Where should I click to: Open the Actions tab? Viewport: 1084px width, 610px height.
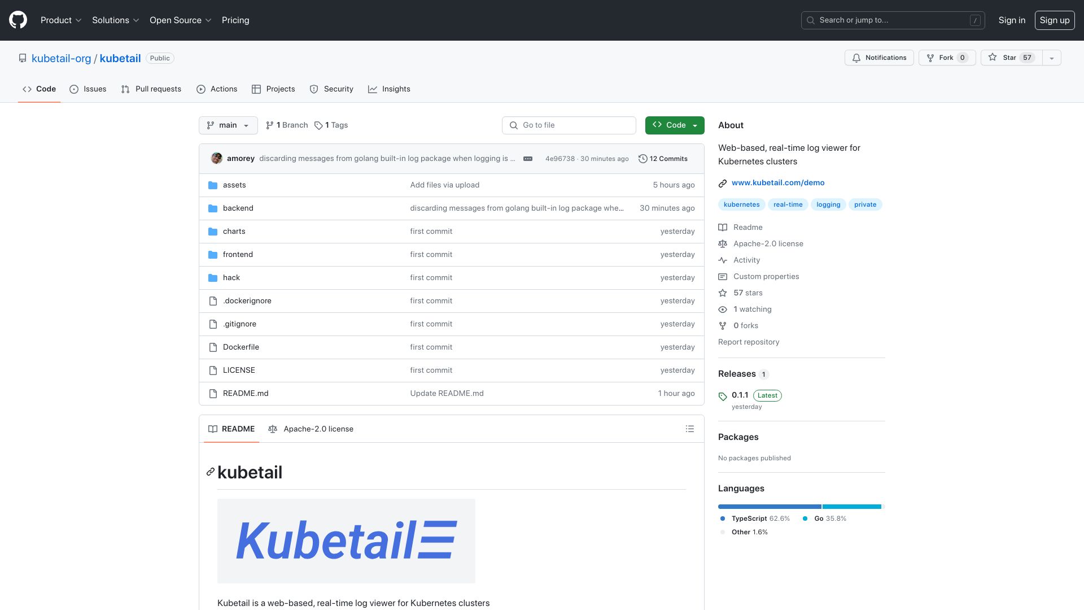(217, 89)
